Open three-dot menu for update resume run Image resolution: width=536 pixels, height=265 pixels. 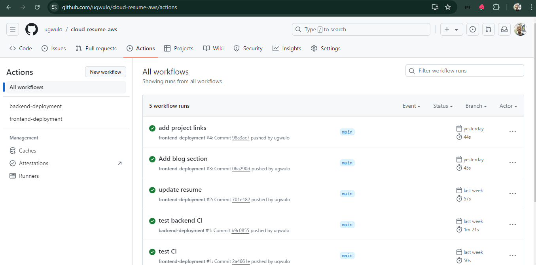(513, 194)
